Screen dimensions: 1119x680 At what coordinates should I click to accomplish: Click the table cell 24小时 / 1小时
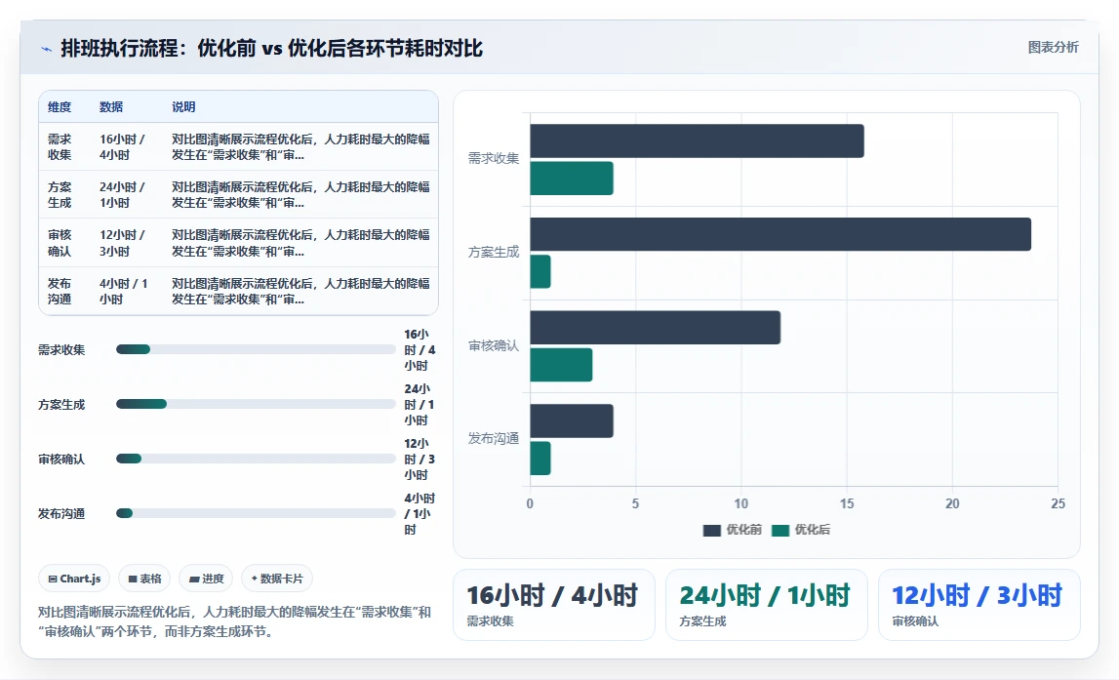[x=122, y=195]
